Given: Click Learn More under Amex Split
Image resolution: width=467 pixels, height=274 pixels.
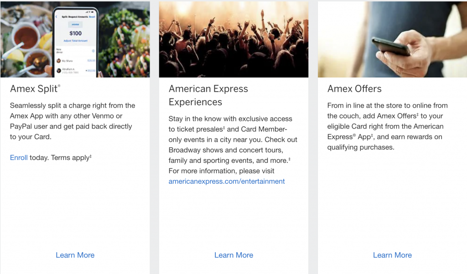Looking at the screenshot, I should pyautogui.click(x=75, y=255).
